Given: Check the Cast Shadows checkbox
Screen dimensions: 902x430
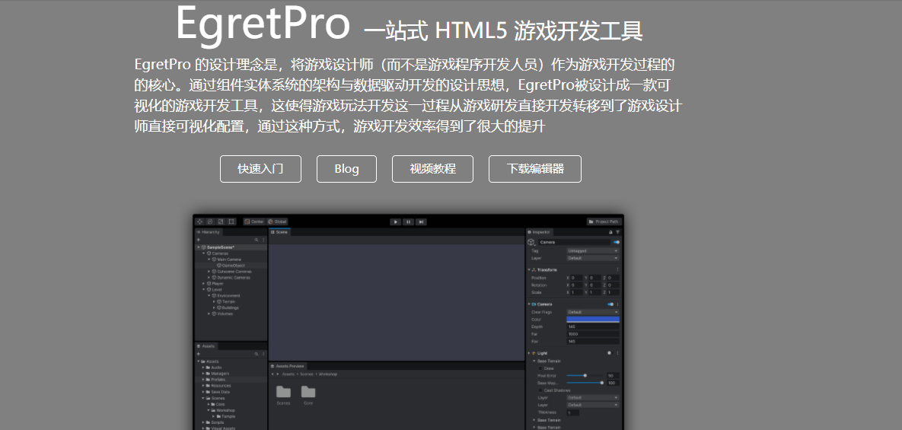Looking at the screenshot, I should point(540,390).
